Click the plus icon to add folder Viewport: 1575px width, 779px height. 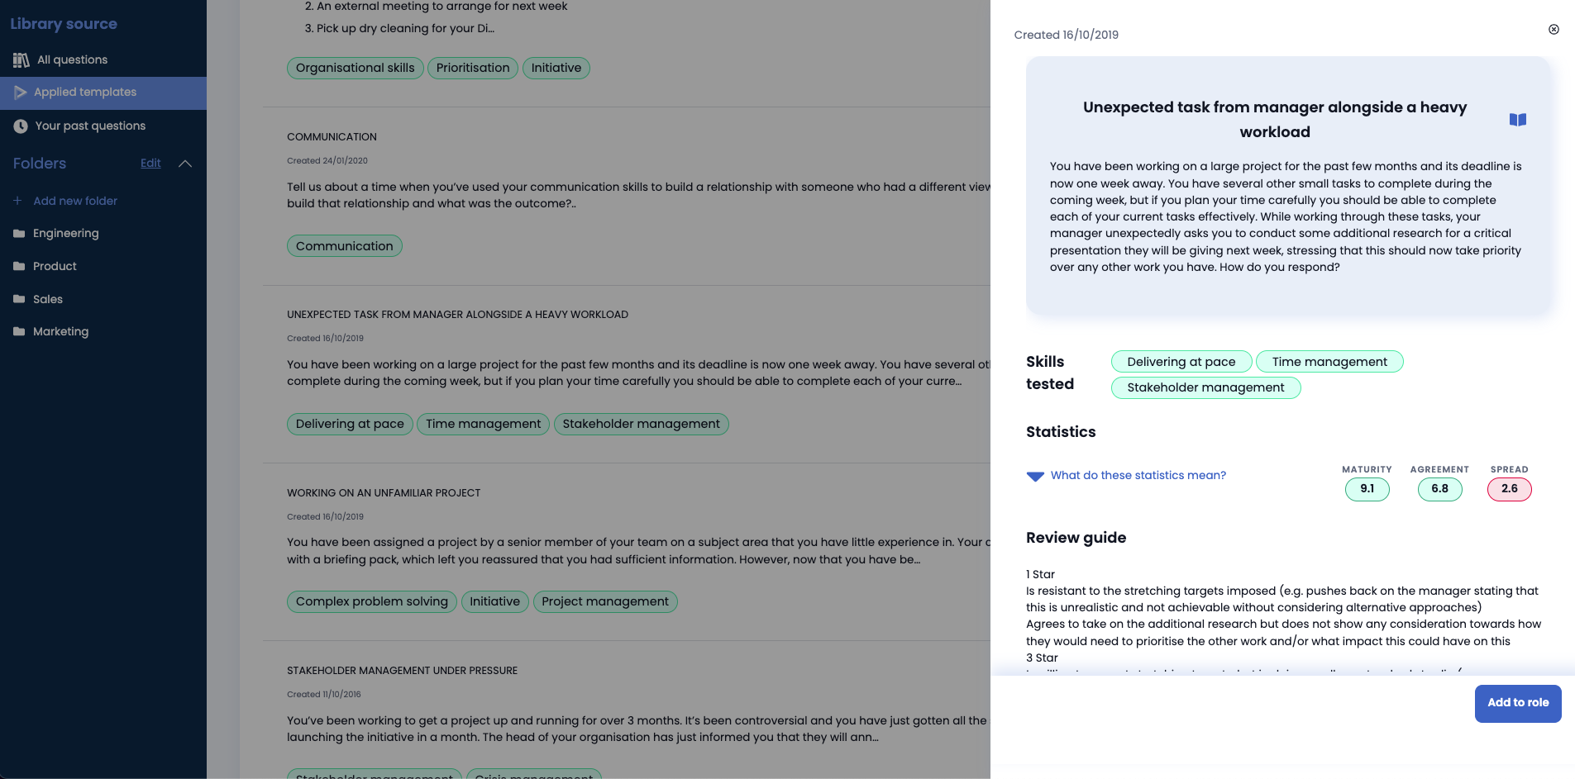[17, 201]
